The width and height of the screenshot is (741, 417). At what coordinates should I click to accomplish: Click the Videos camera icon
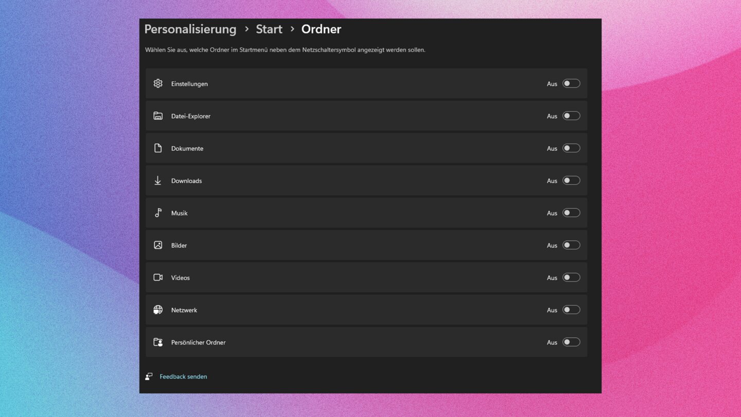[x=158, y=277]
